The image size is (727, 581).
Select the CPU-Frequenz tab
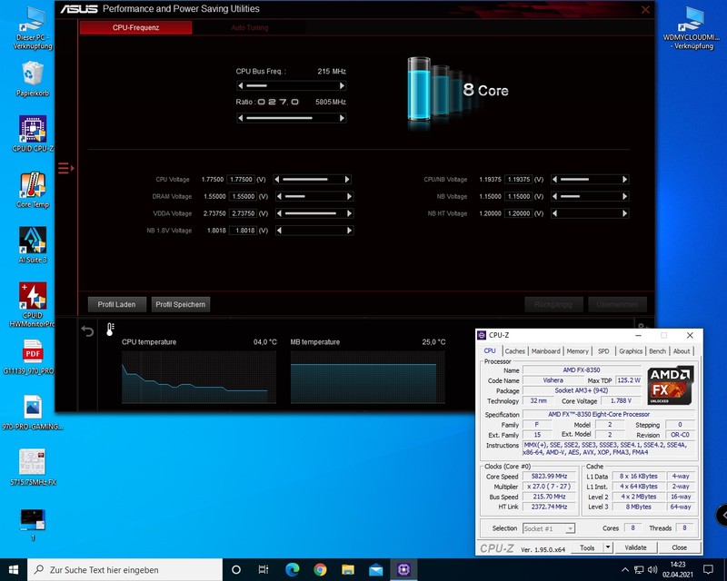pos(135,27)
